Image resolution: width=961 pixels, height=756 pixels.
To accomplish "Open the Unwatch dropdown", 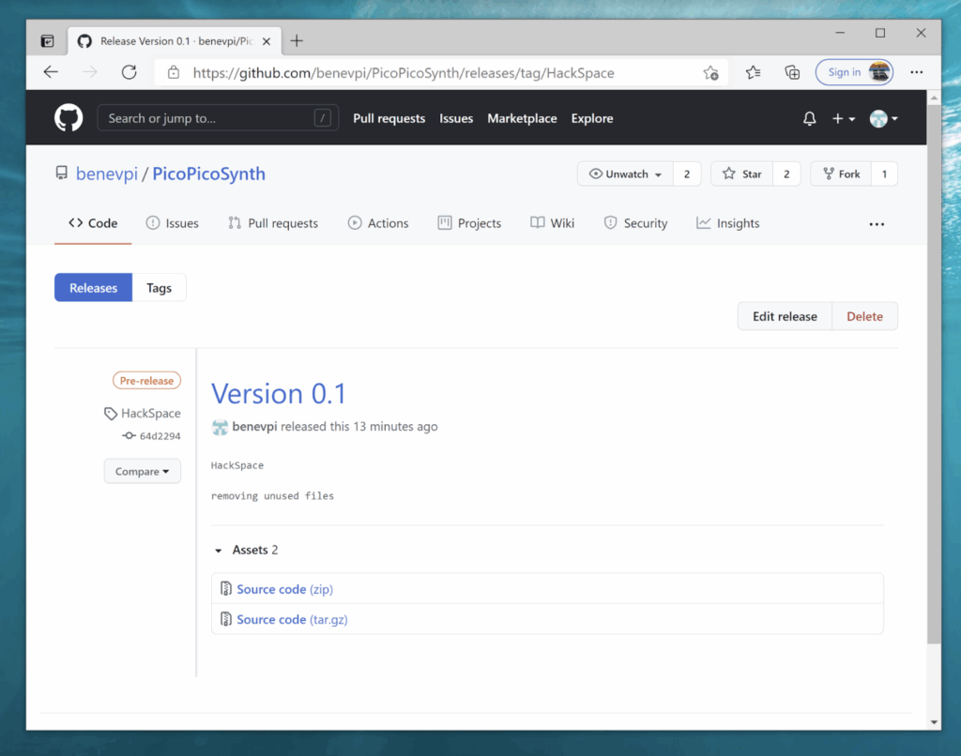I will click(625, 174).
